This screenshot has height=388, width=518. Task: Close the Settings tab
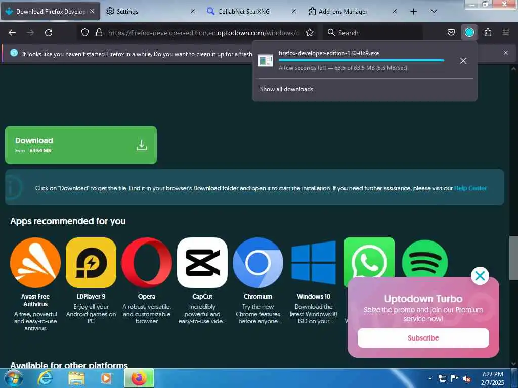[193, 12]
